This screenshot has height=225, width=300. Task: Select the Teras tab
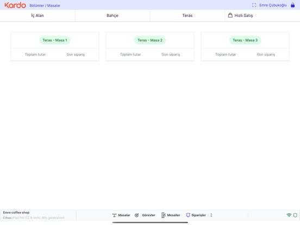coord(187,16)
